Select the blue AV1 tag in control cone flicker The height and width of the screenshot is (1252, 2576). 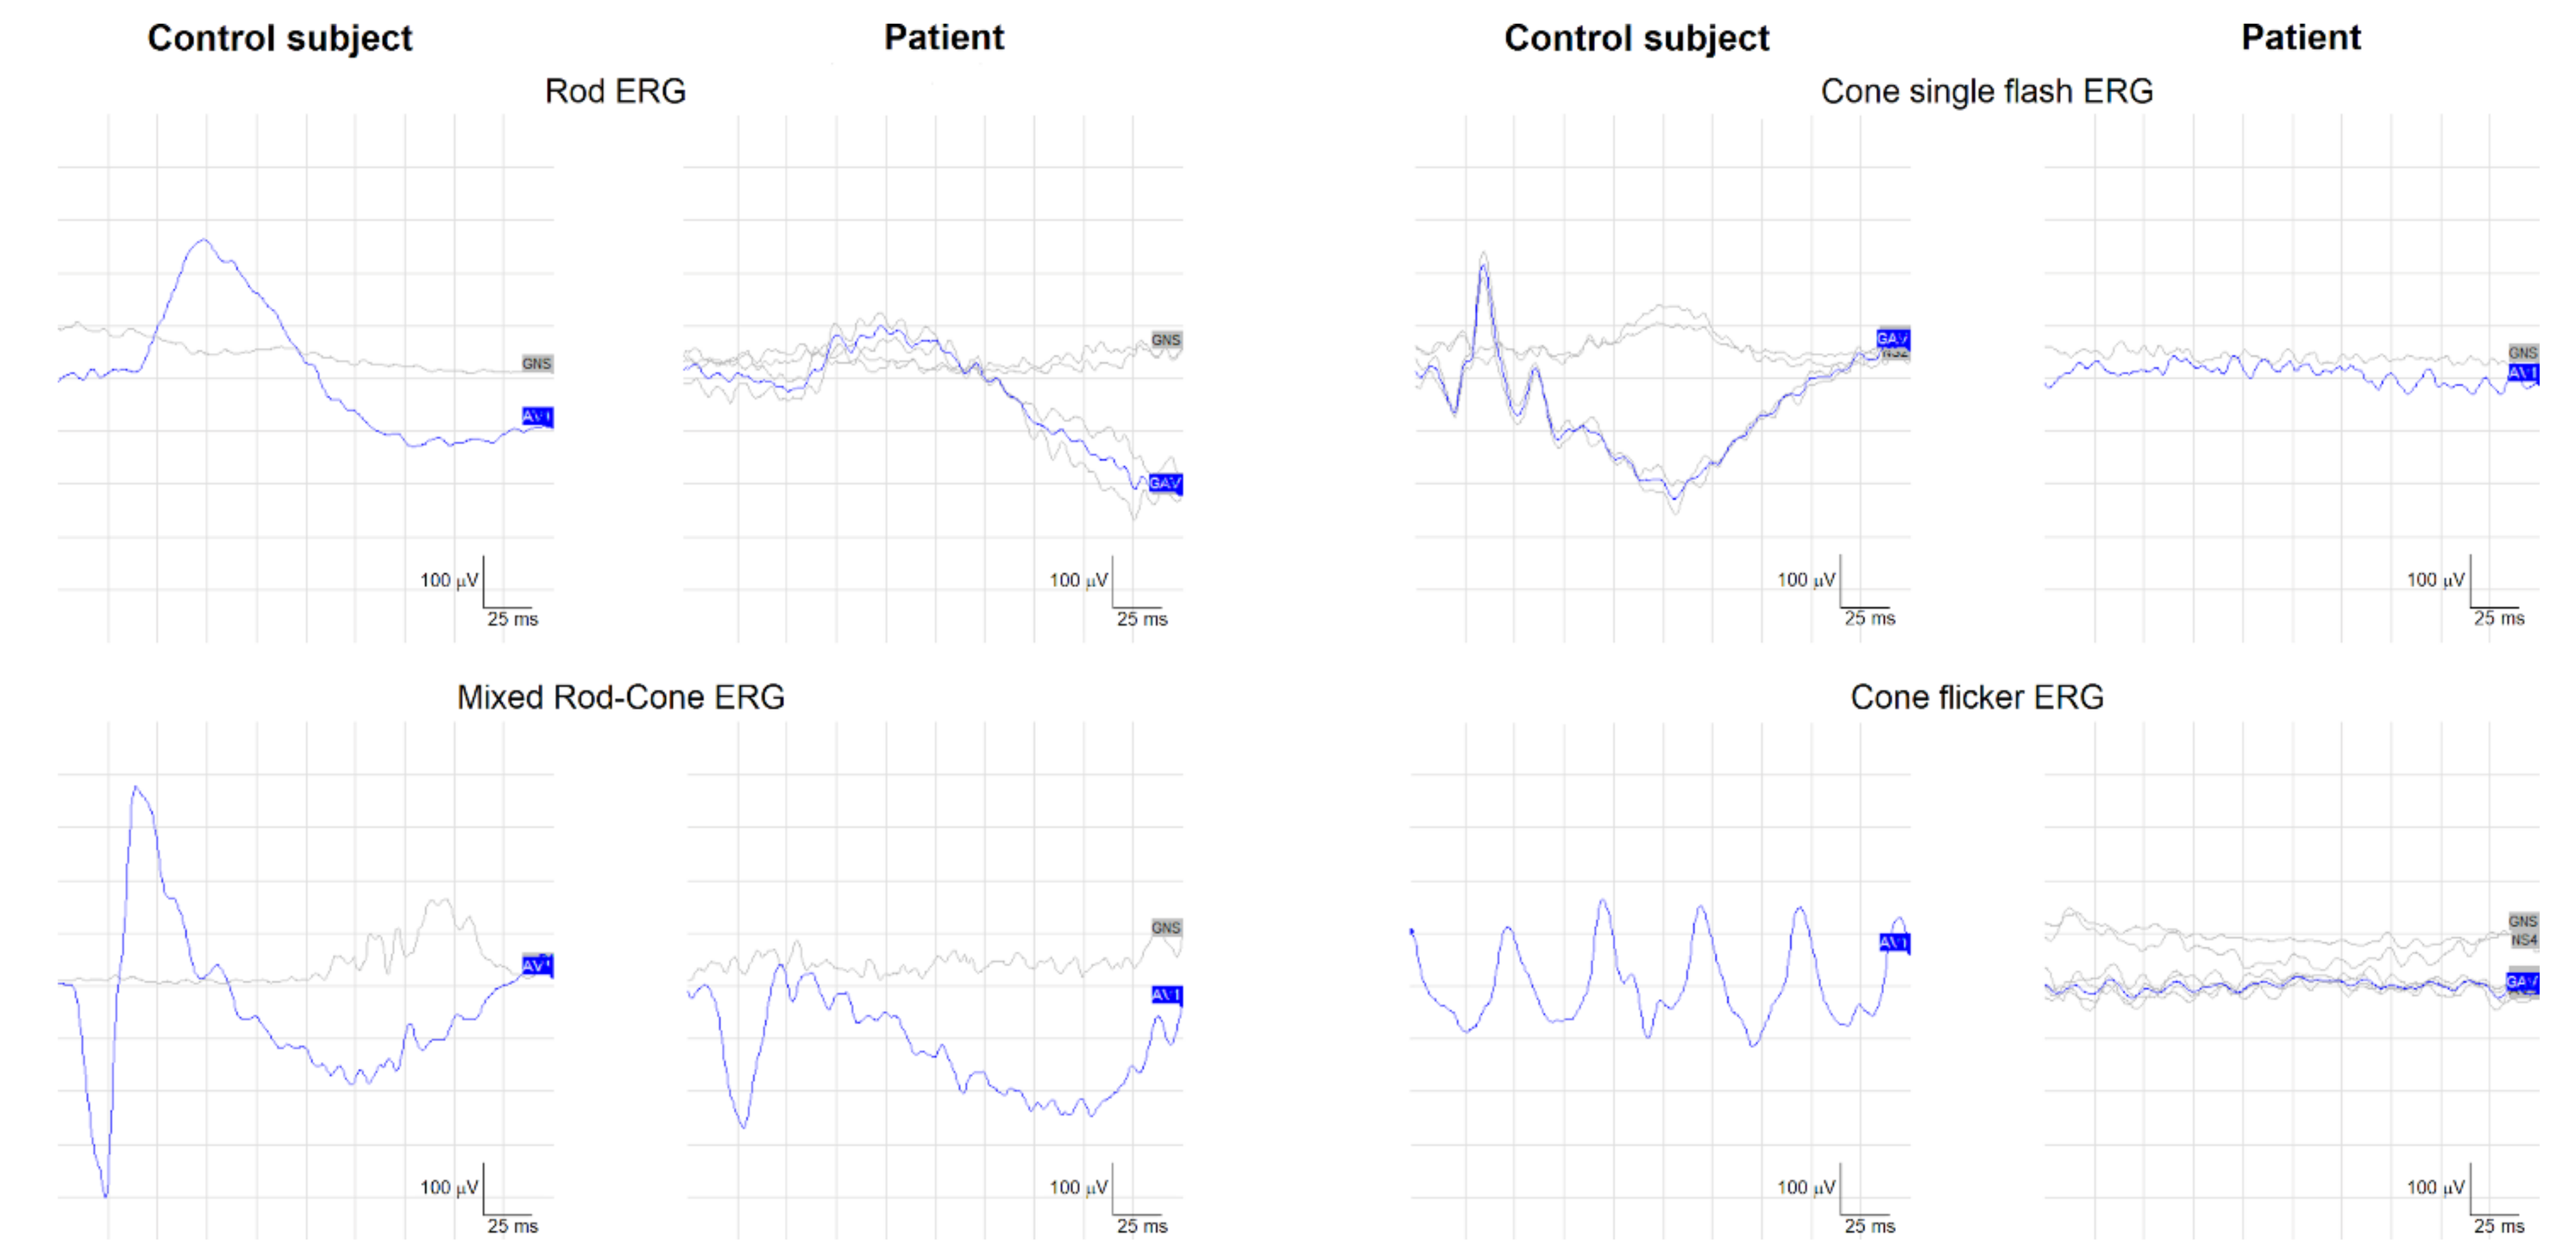[1894, 942]
